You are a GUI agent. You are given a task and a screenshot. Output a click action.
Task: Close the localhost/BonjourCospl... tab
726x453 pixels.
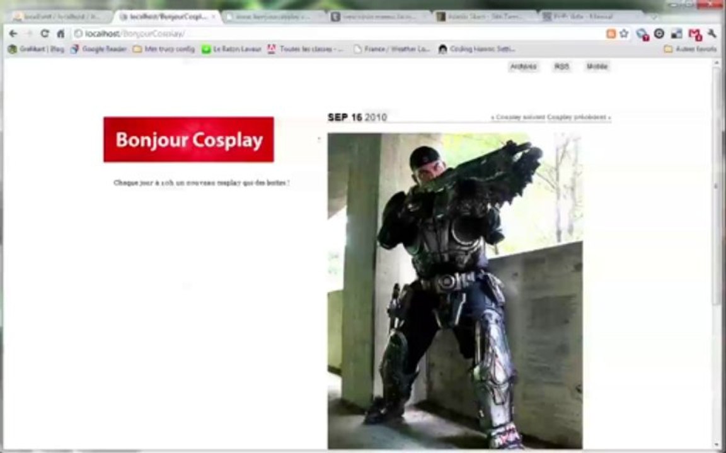click(x=214, y=16)
